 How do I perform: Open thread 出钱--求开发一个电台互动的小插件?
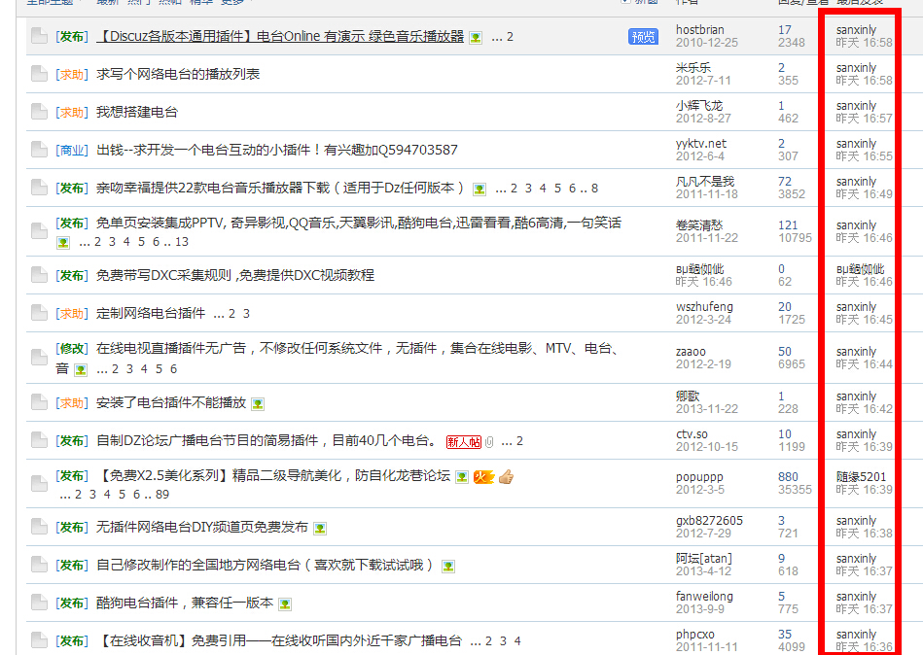tap(276, 150)
